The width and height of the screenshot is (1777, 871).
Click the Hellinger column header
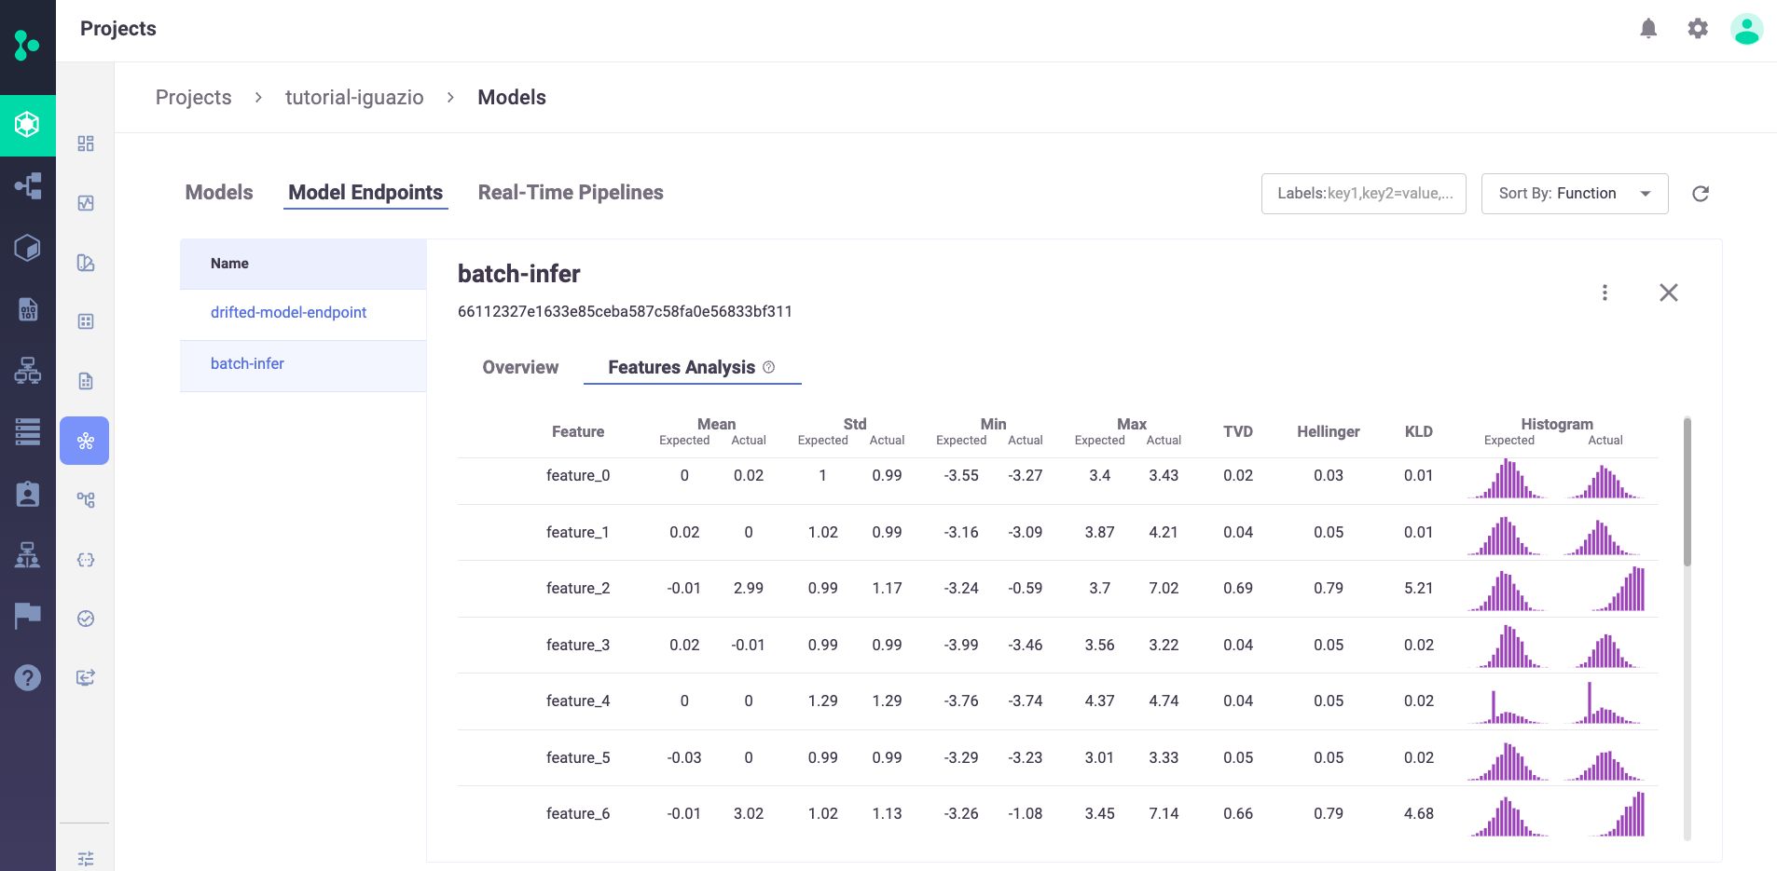1329,431
